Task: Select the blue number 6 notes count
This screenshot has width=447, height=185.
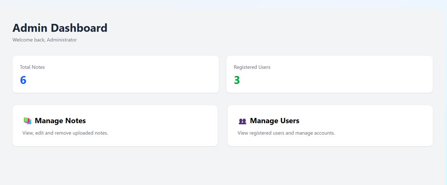Action: point(23,80)
